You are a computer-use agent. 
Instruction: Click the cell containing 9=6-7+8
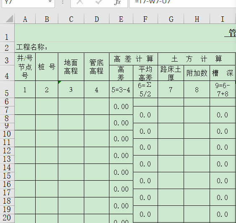pos(223,89)
